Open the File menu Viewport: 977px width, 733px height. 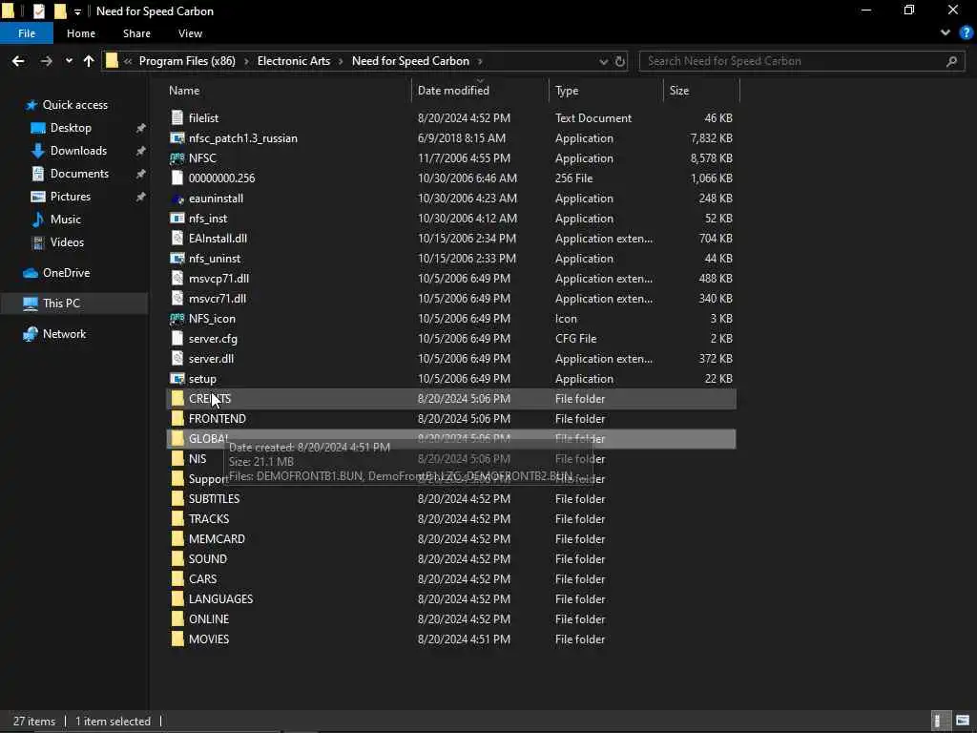(27, 33)
